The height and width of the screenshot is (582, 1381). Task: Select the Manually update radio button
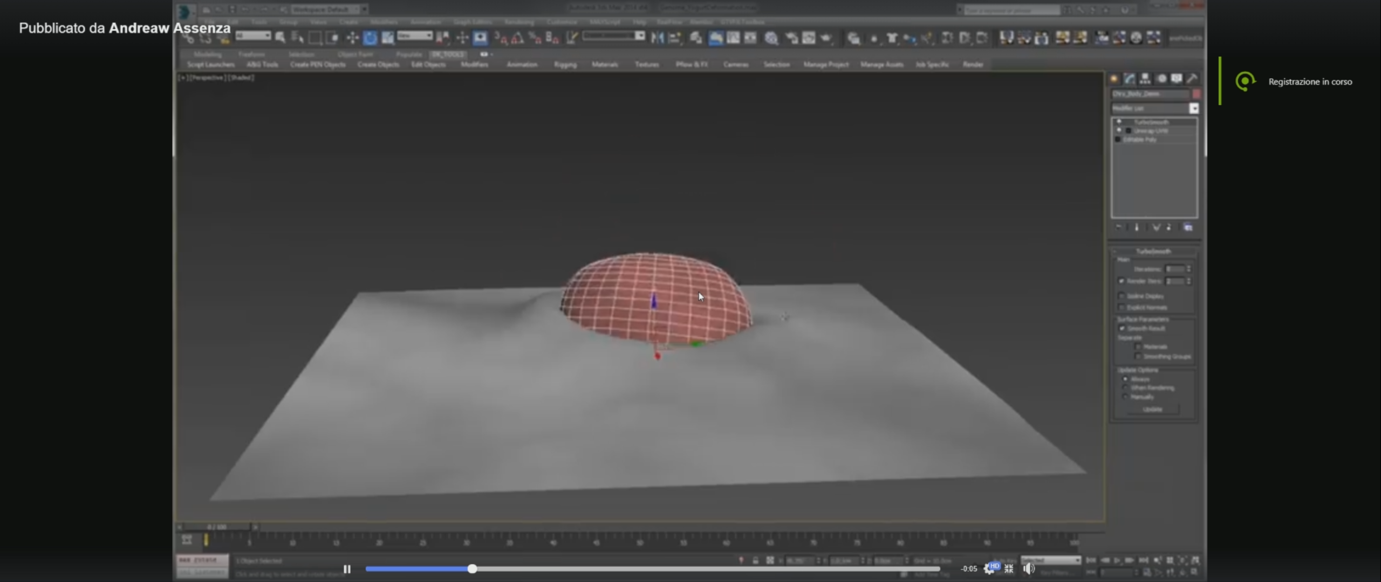[x=1125, y=397]
